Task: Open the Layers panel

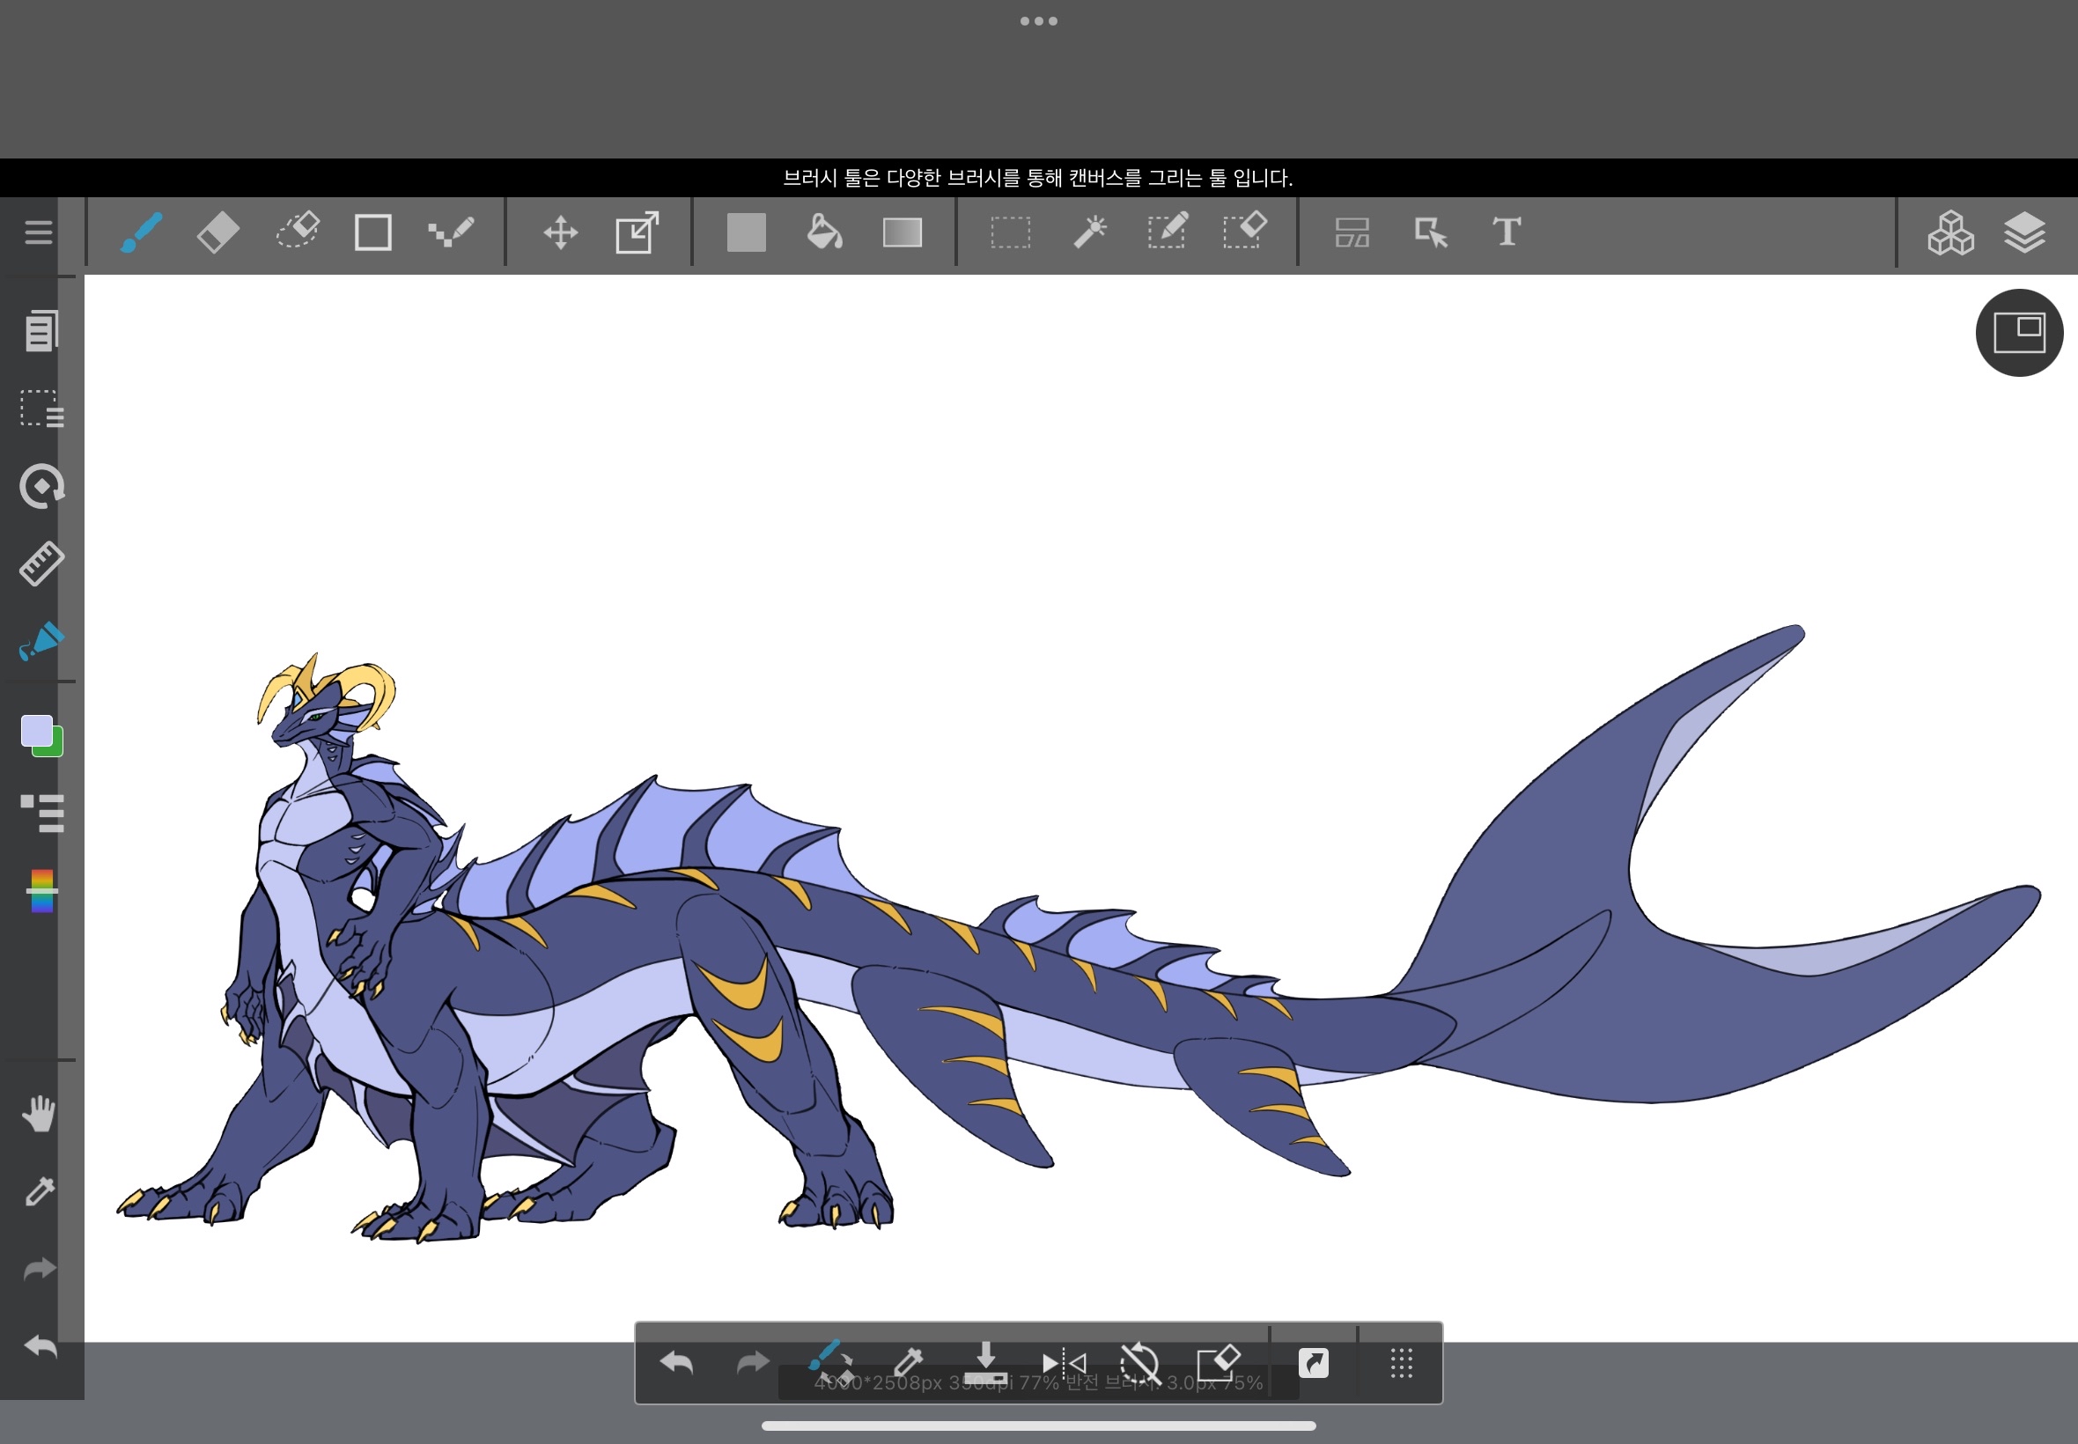Action: (x=2024, y=232)
